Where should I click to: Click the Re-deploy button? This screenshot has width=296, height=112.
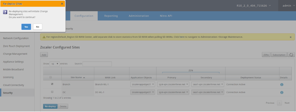pyautogui.click(x=50, y=106)
